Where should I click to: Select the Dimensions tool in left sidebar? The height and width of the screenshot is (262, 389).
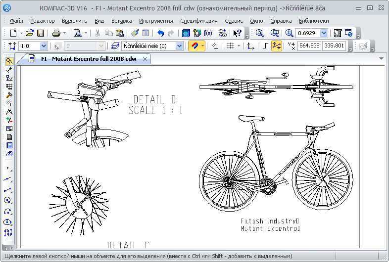click(x=9, y=70)
